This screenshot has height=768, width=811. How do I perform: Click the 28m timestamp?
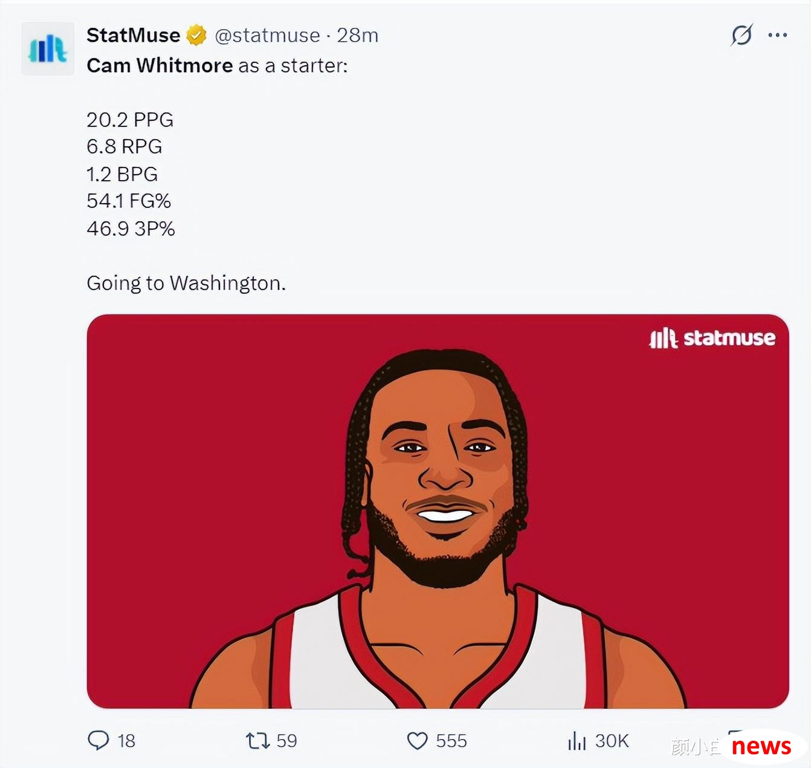coord(357,35)
